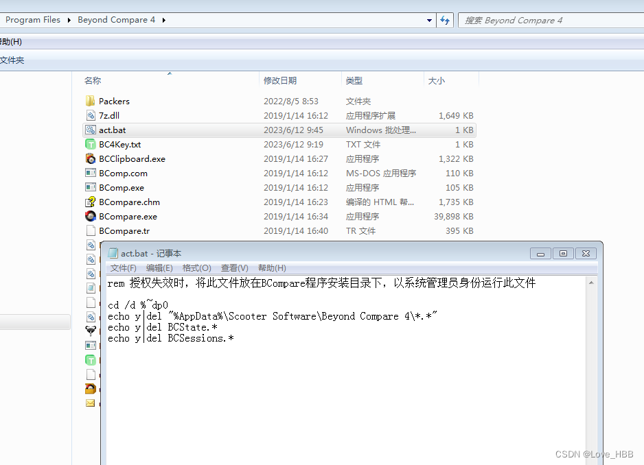Open address bar history dropdown arrow
Screen dimensions: 644x465
[x=429, y=20]
